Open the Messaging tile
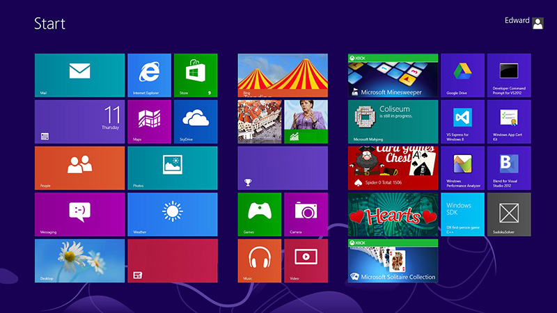The image size is (557, 313). [x=79, y=214]
